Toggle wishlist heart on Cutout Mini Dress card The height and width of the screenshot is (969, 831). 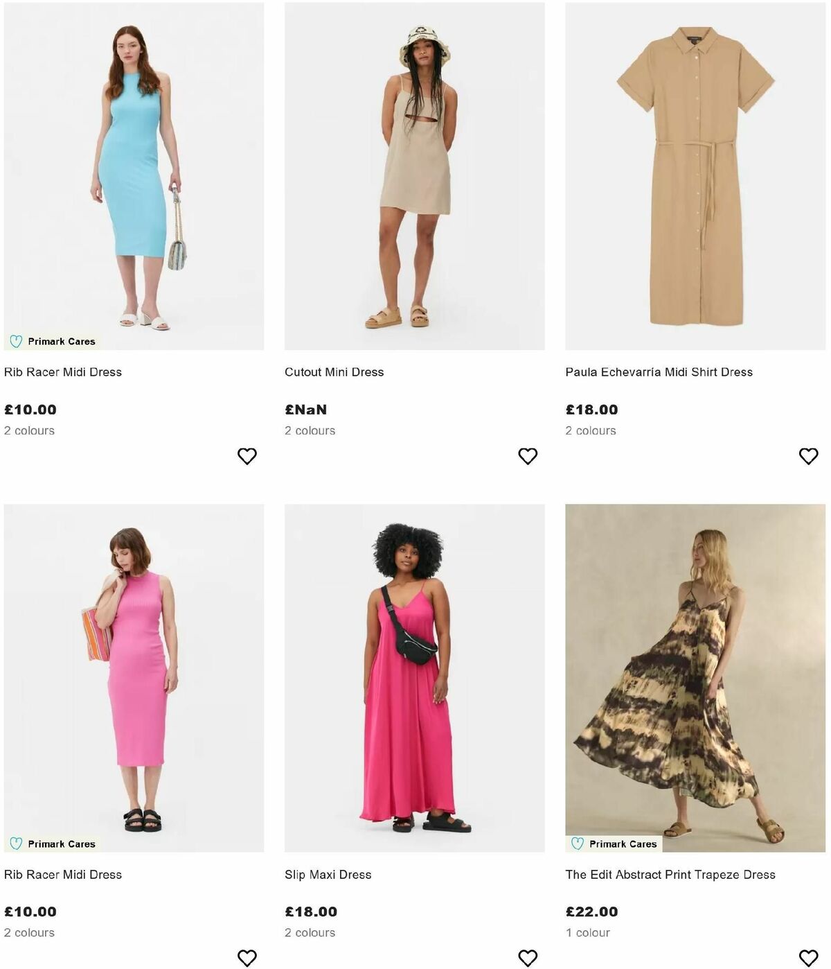pos(528,455)
